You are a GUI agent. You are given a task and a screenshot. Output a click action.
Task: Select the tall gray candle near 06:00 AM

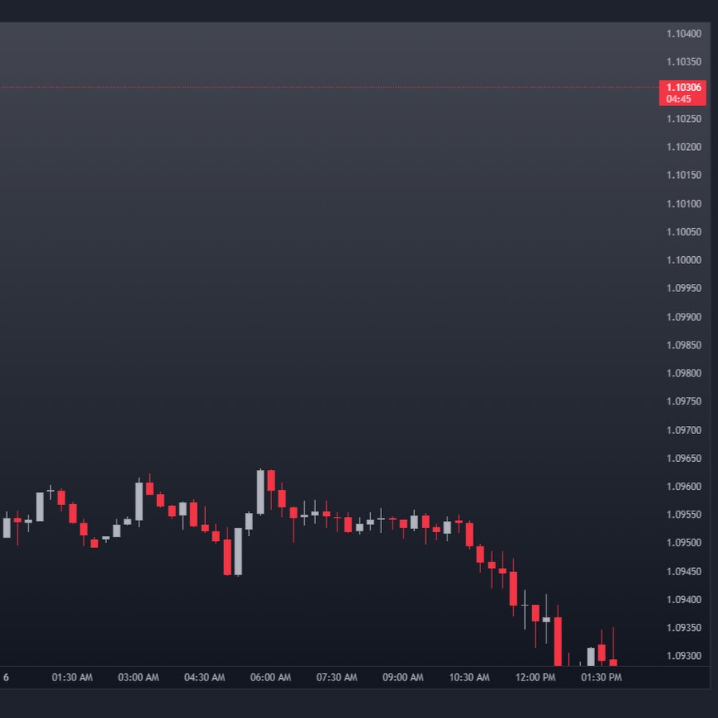(x=260, y=491)
